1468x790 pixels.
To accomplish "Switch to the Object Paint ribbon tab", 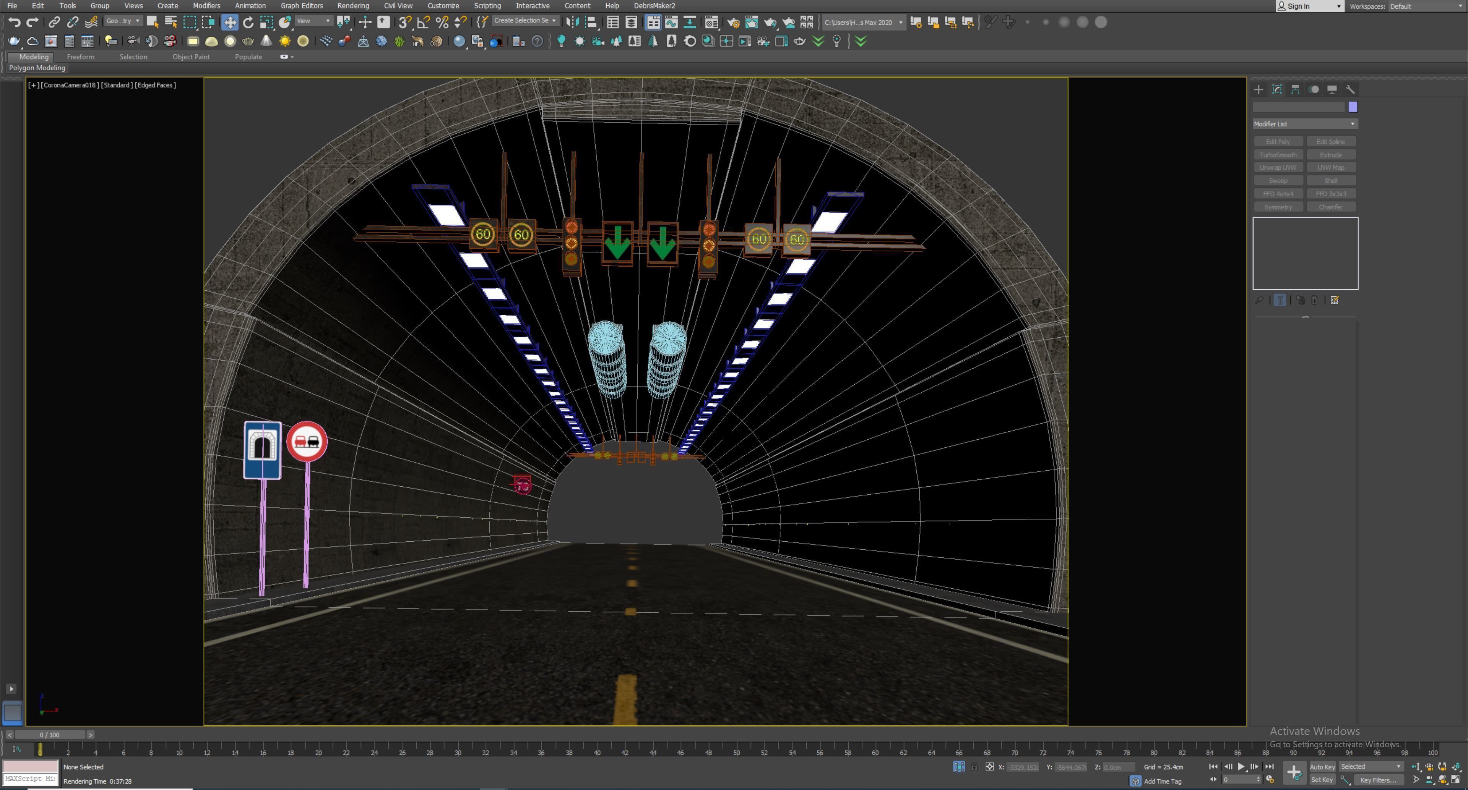I will click(x=191, y=57).
